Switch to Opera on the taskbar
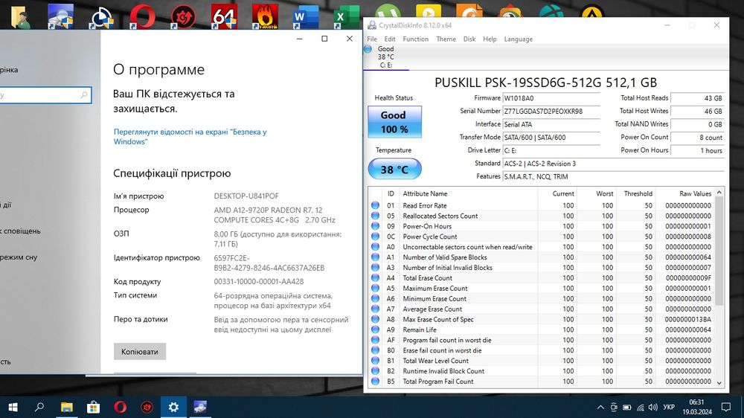This screenshot has height=418, width=744. click(120, 407)
